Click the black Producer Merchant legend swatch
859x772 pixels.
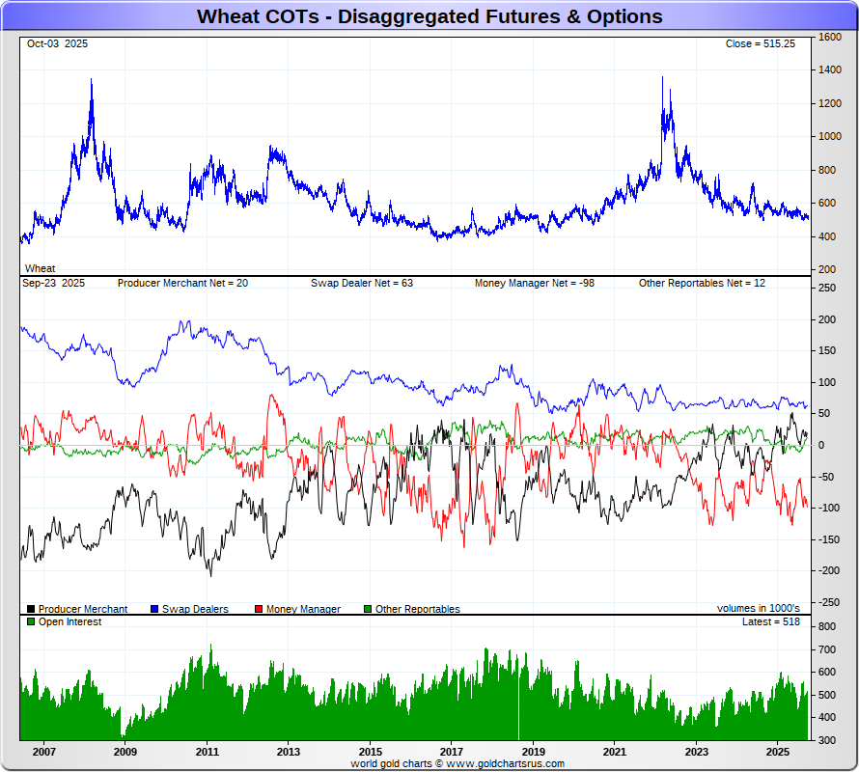[31, 609]
